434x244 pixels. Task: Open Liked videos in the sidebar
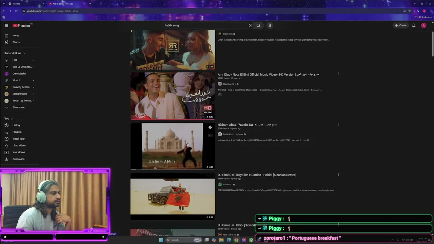(x=20, y=145)
